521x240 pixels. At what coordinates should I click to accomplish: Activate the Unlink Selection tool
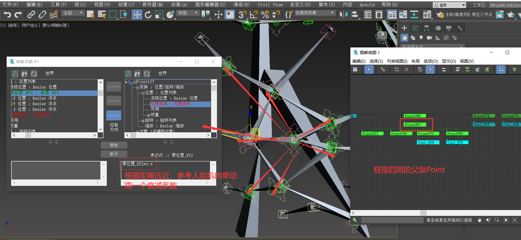coord(42,14)
